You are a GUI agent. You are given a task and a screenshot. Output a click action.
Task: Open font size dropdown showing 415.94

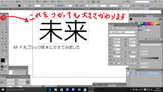point(121,39)
